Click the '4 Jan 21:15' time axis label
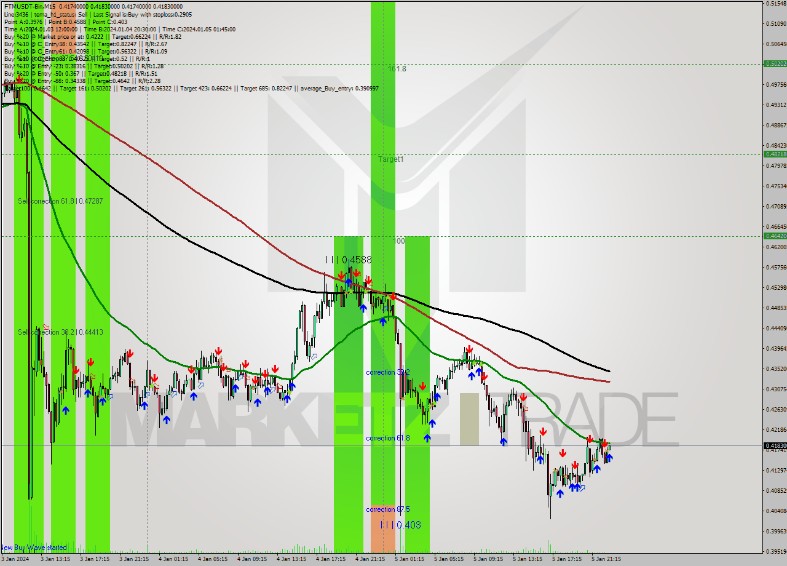The image size is (787, 566). coord(370,560)
